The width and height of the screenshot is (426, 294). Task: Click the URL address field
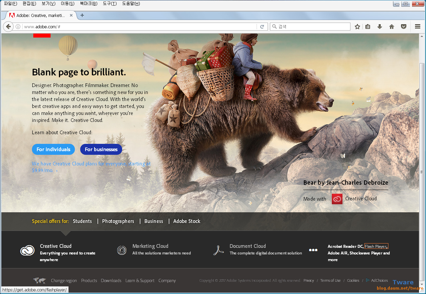click(140, 27)
